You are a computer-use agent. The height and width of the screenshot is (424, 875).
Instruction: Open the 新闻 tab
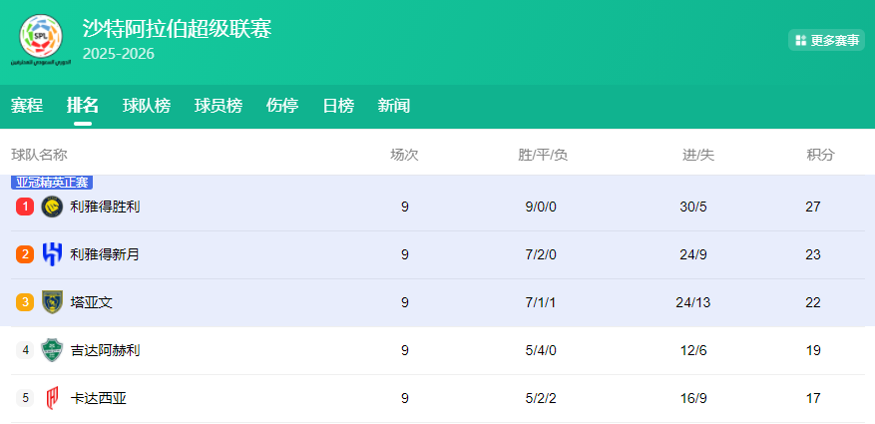point(394,106)
